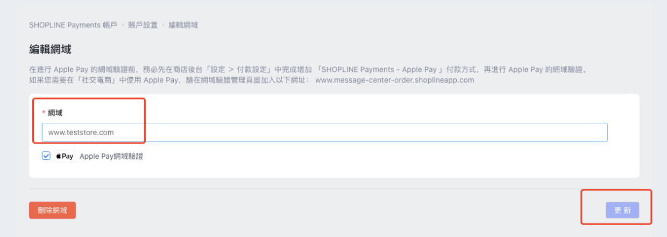The image size is (667, 237).
Task: Select the 編輯網域 breadcrumb item
Action: coord(183,25)
